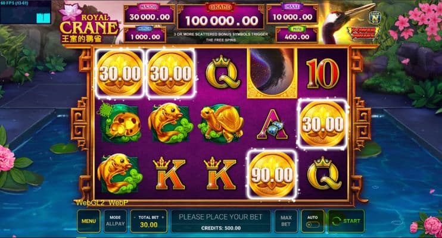Click the Royal Crane logo

89,24
